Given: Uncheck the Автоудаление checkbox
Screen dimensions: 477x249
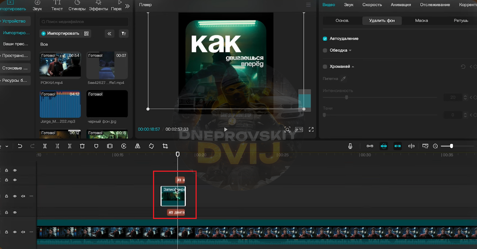Looking at the screenshot, I should pos(325,38).
